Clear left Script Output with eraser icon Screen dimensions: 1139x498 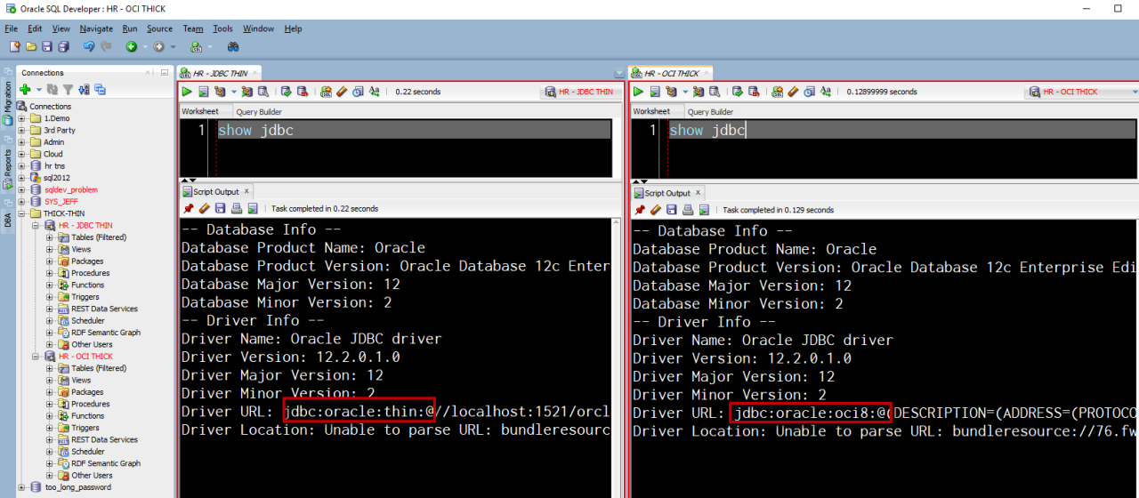204,209
